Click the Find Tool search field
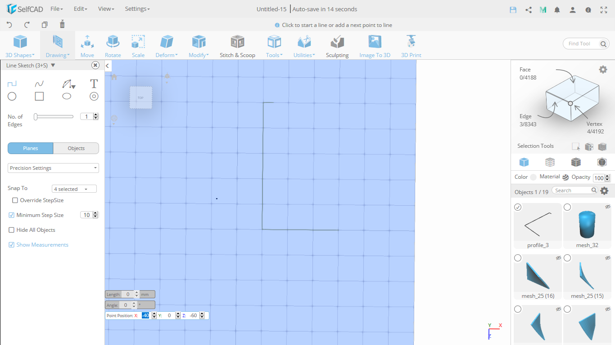The height and width of the screenshot is (345, 615). coord(586,44)
